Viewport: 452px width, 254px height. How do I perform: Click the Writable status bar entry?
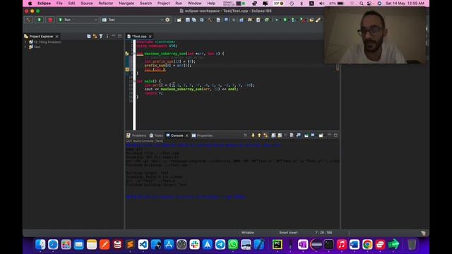coord(248,233)
